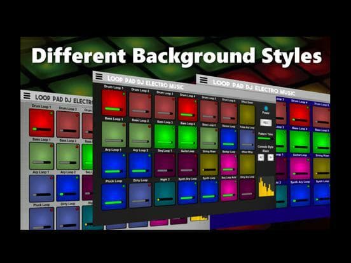Screen dimensions: 351x263
Task: Trigger Bass Loop 3 pad in black console
Action: click(165, 136)
